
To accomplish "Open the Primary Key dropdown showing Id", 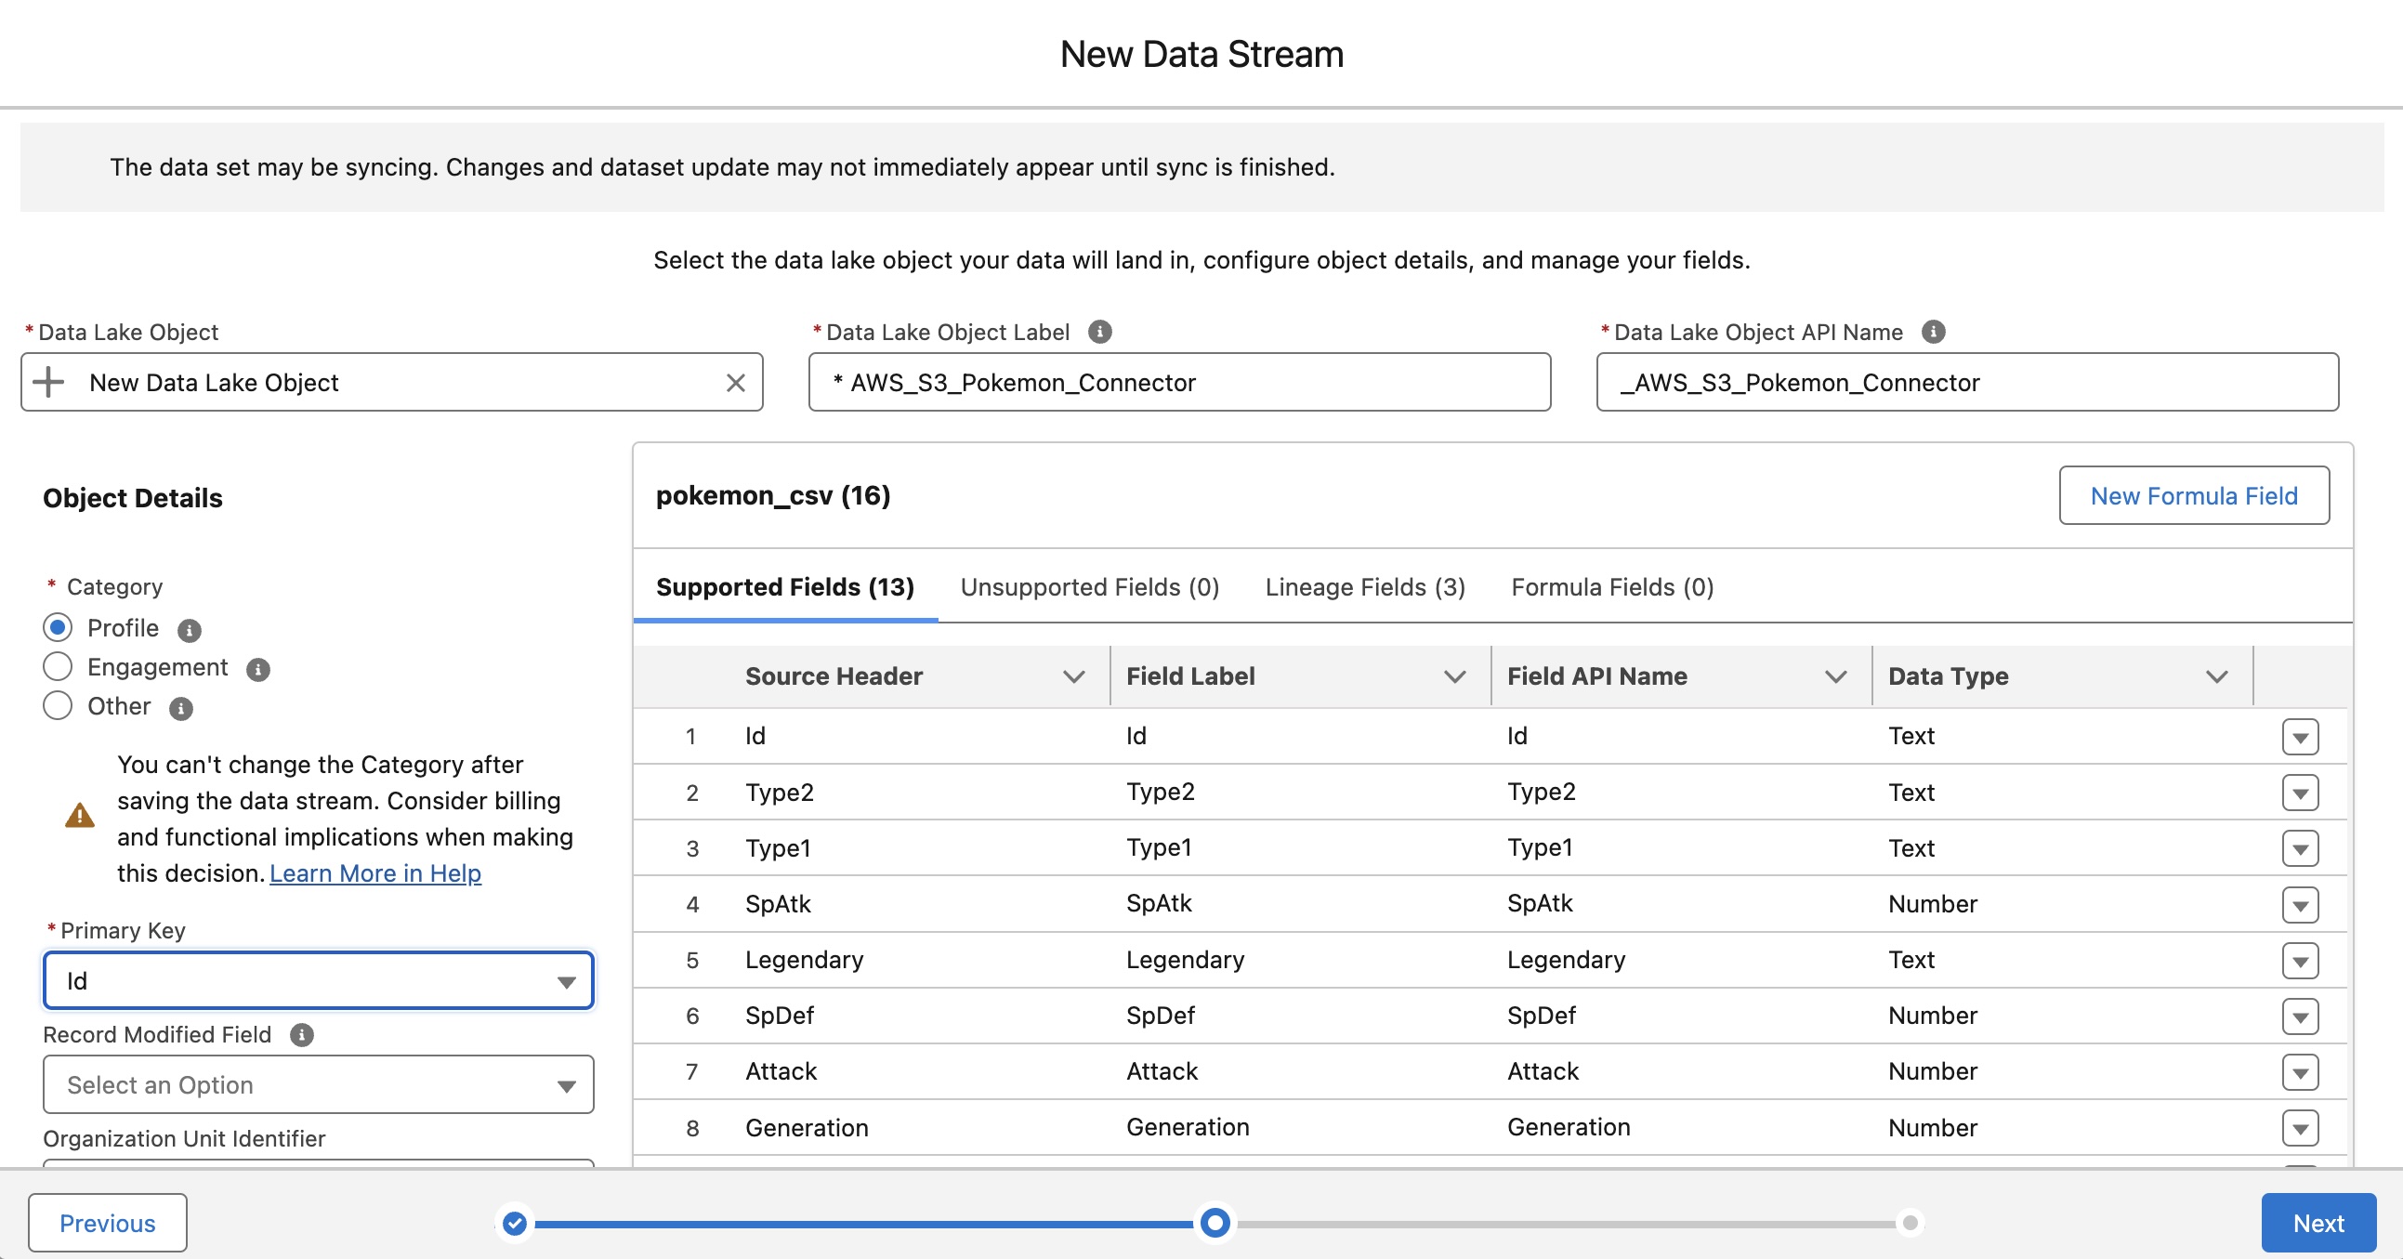I will click(x=318, y=981).
